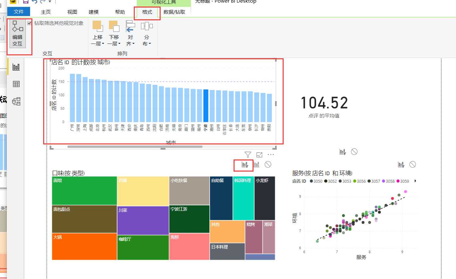Screen dimensions: 456x279
Task: Open more options (…) for the bar chart
Action: click(271, 155)
